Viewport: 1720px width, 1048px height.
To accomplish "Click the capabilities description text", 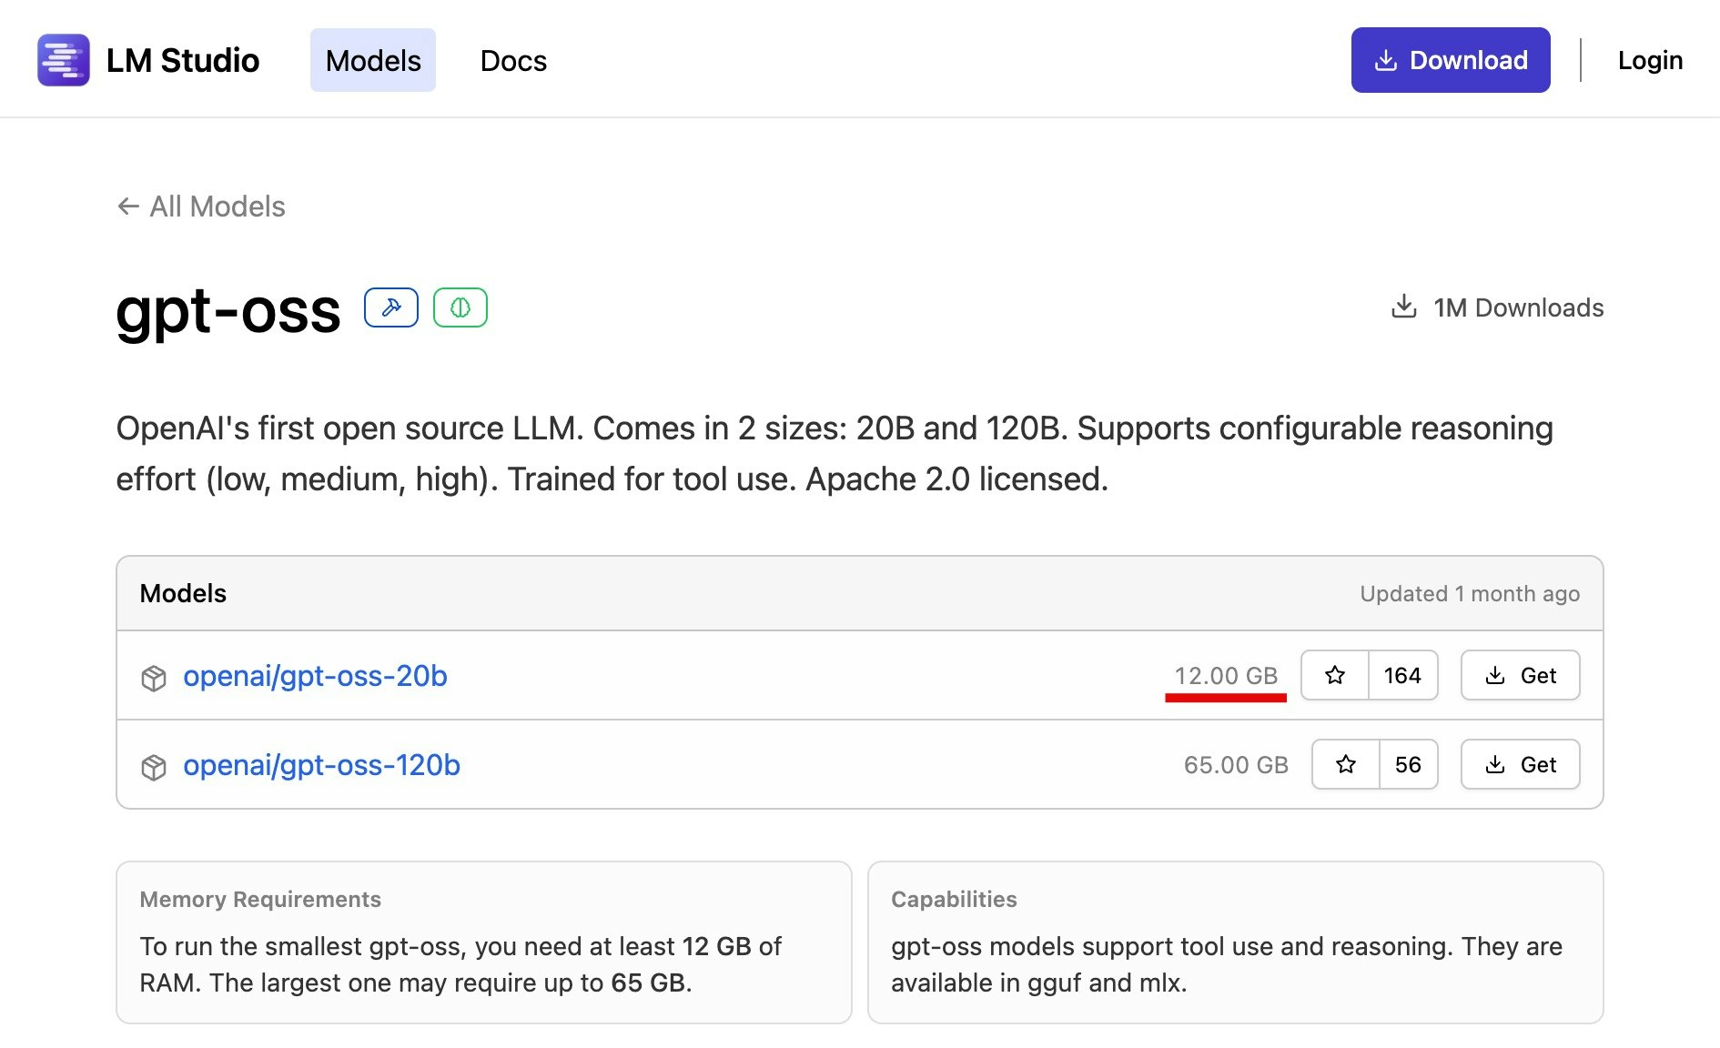I will pos(1227,964).
